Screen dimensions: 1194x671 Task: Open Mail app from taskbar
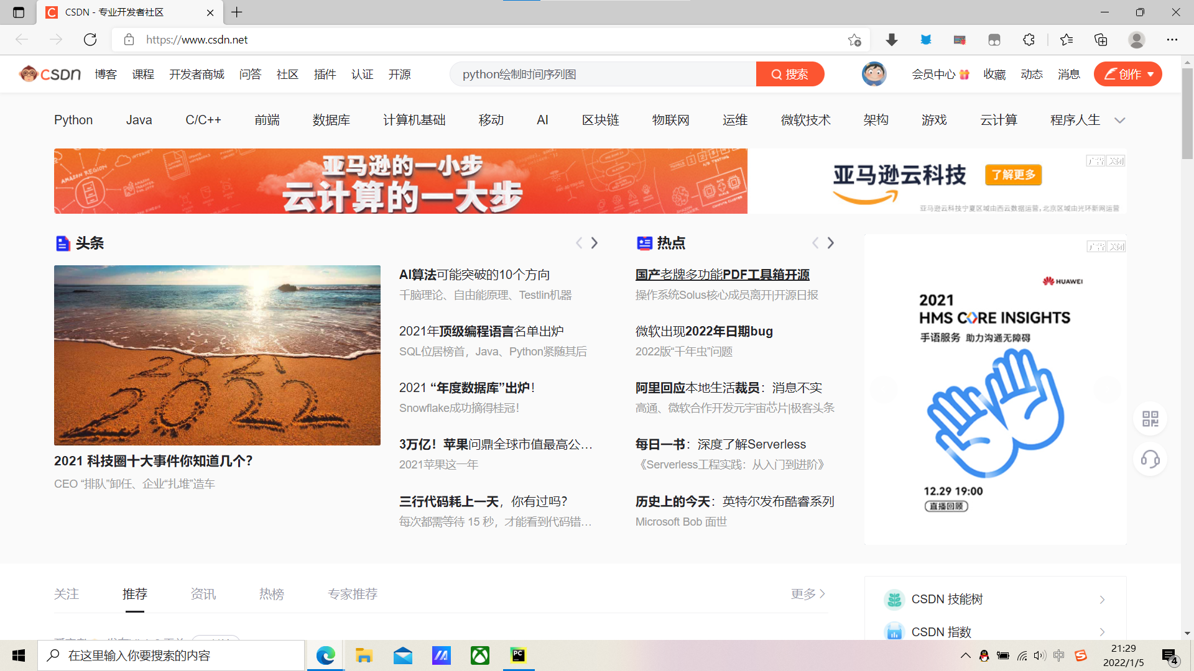click(x=403, y=655)
